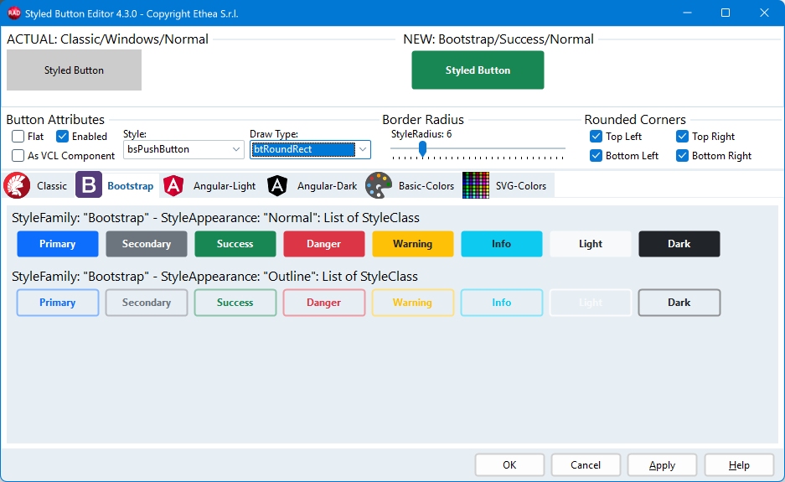This screenshot has height=482, width=785.
Task: Select the Outline Dark button
Action: pos(679,303)
